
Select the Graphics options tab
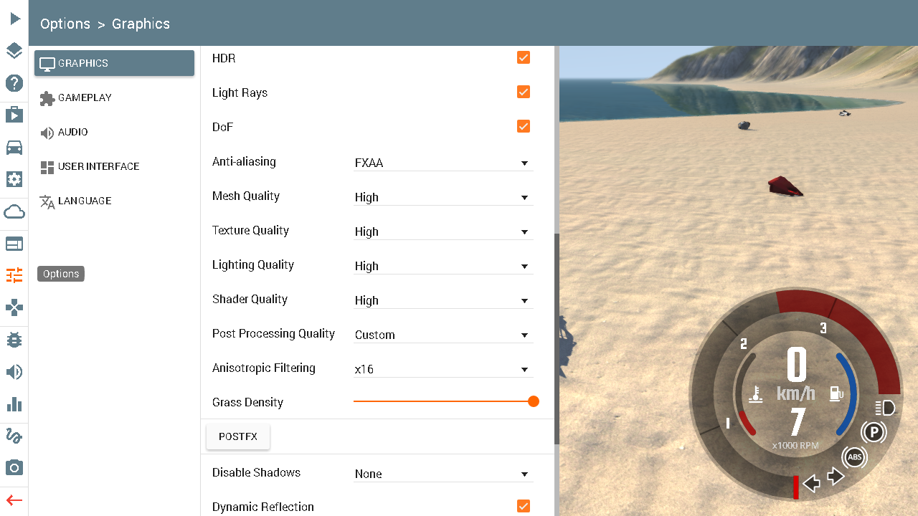tap(114, 63)
